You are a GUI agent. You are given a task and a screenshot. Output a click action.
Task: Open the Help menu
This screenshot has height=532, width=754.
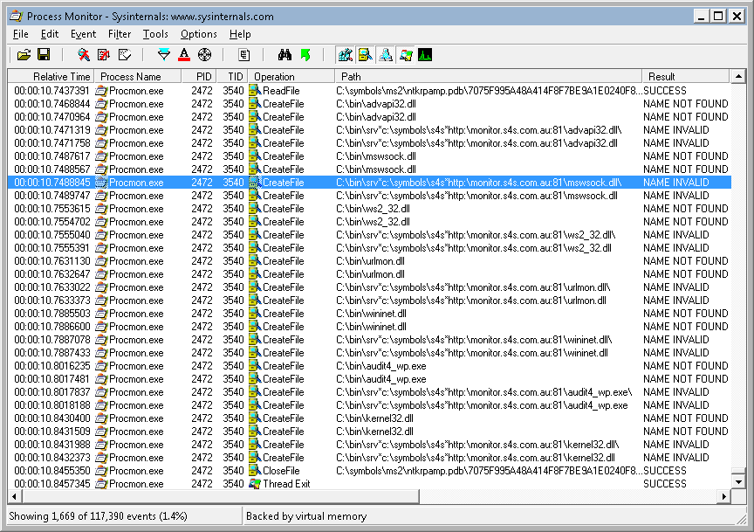pyautogui.click(x=240, y=34)
